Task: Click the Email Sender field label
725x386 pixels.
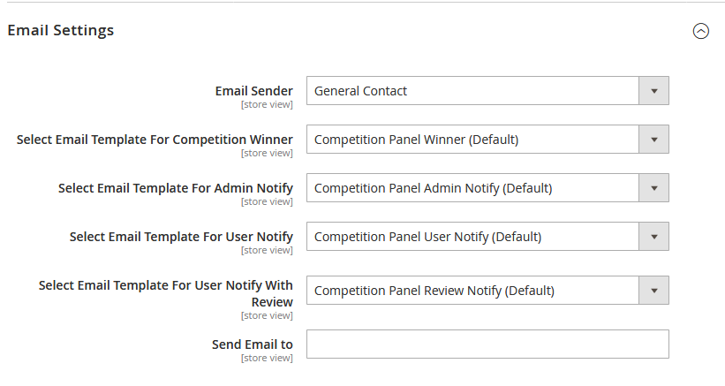Action: click(254, 91)
